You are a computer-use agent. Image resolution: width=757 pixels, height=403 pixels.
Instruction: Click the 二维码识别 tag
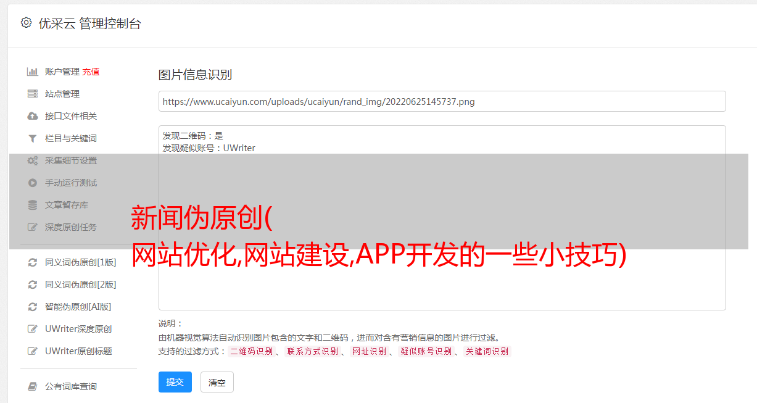251,351
